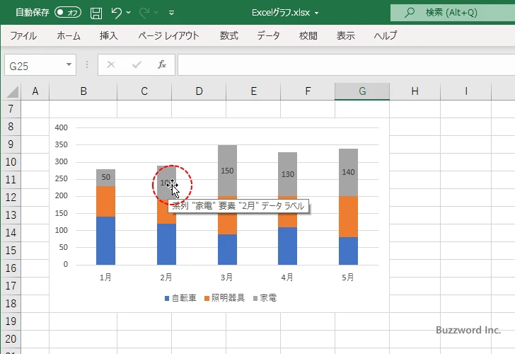Click the 検索 (Alt+Q) search box
Screen dimensions: 515x354
[x=453, y=13]
